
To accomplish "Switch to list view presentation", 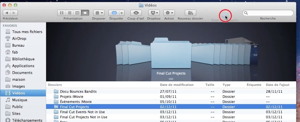I will point(70,13).
